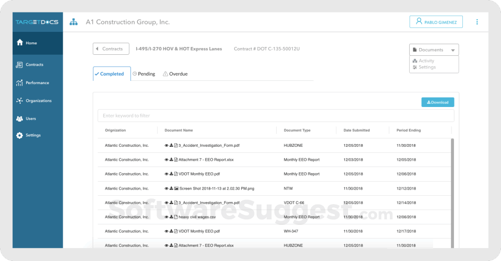The image size is (501, 261).
Task: Open the vertical three-dot options menu
Action: tap(476, 22)
